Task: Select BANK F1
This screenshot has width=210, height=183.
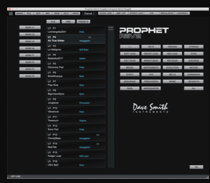Action: 30,55
